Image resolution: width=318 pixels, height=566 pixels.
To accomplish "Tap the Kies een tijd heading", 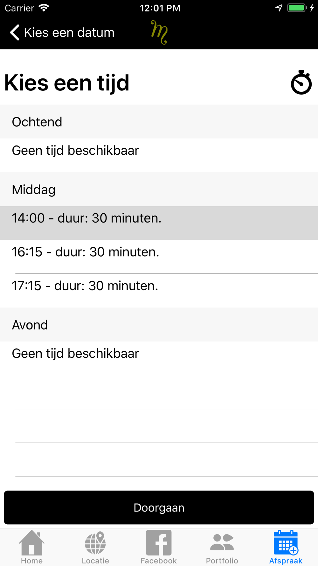I will pos(67,83).
